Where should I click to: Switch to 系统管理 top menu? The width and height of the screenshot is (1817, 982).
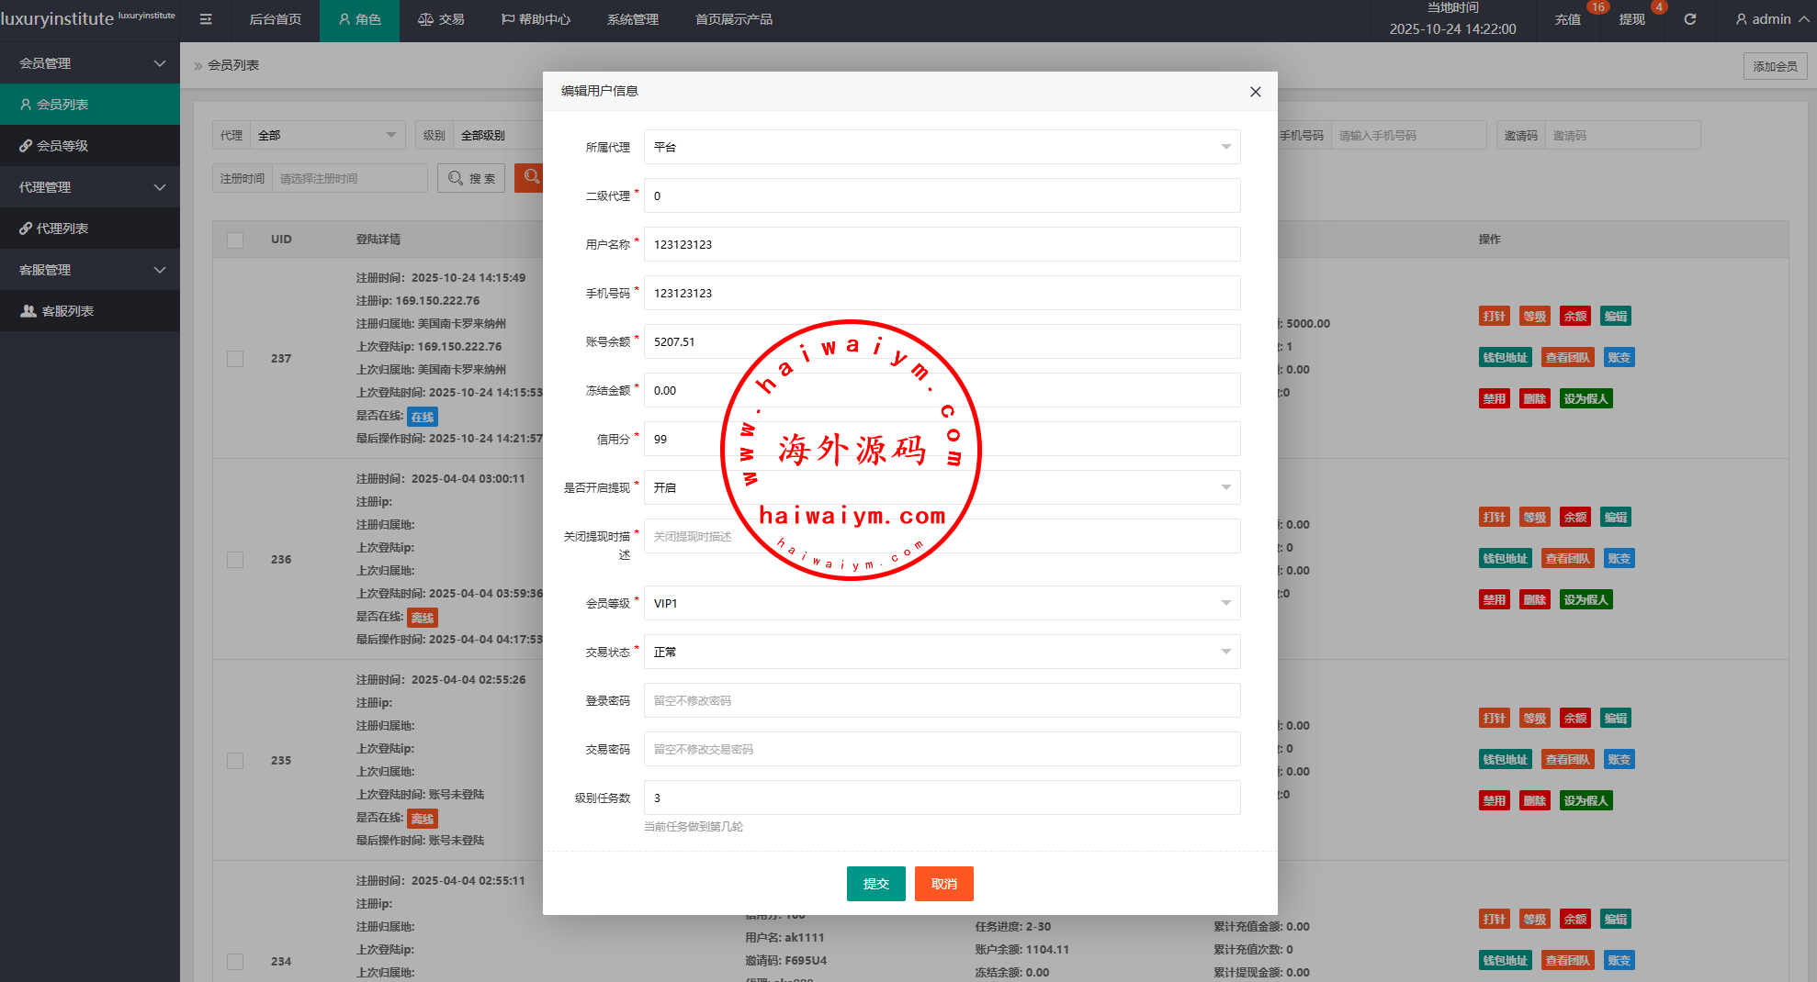[632, 19]
